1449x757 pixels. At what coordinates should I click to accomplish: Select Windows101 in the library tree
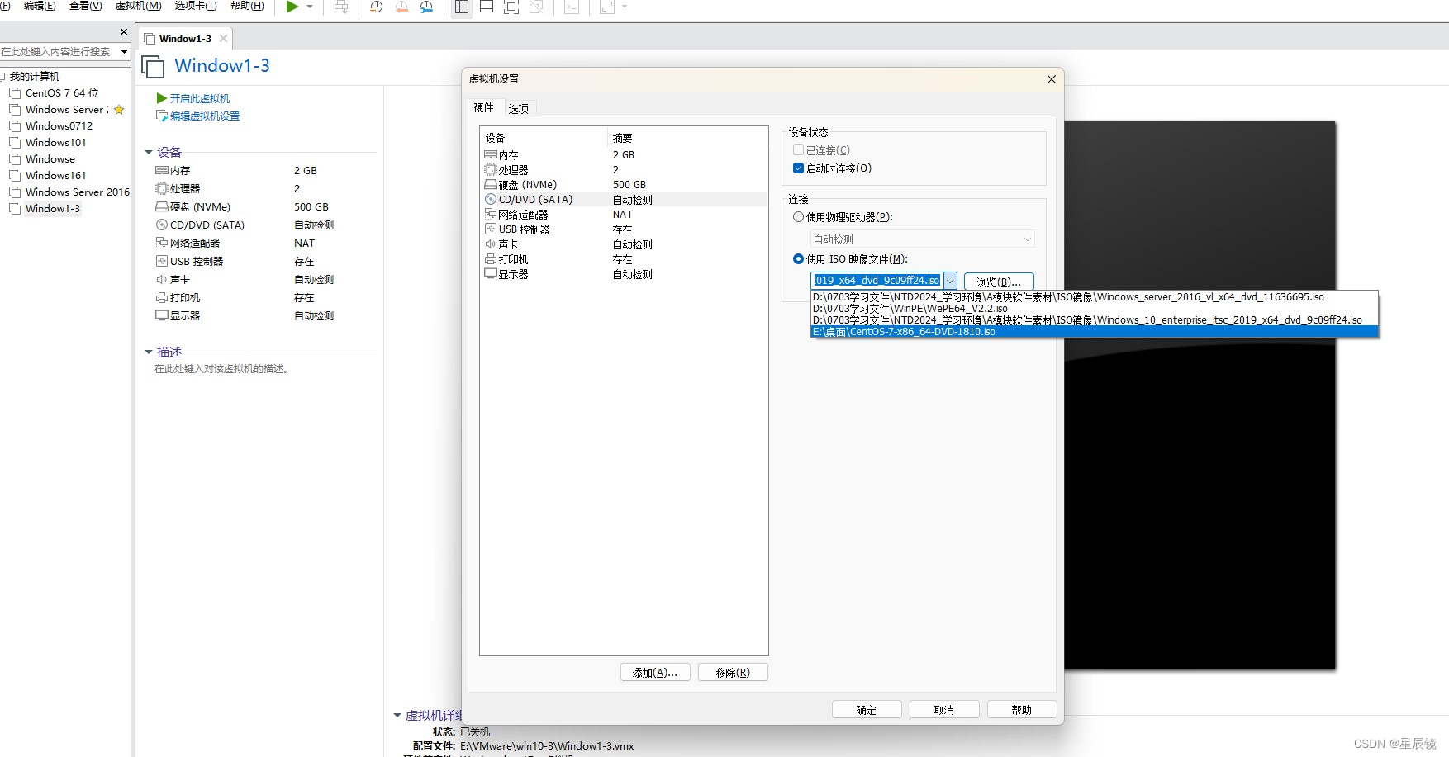click(x=55, y=142)
